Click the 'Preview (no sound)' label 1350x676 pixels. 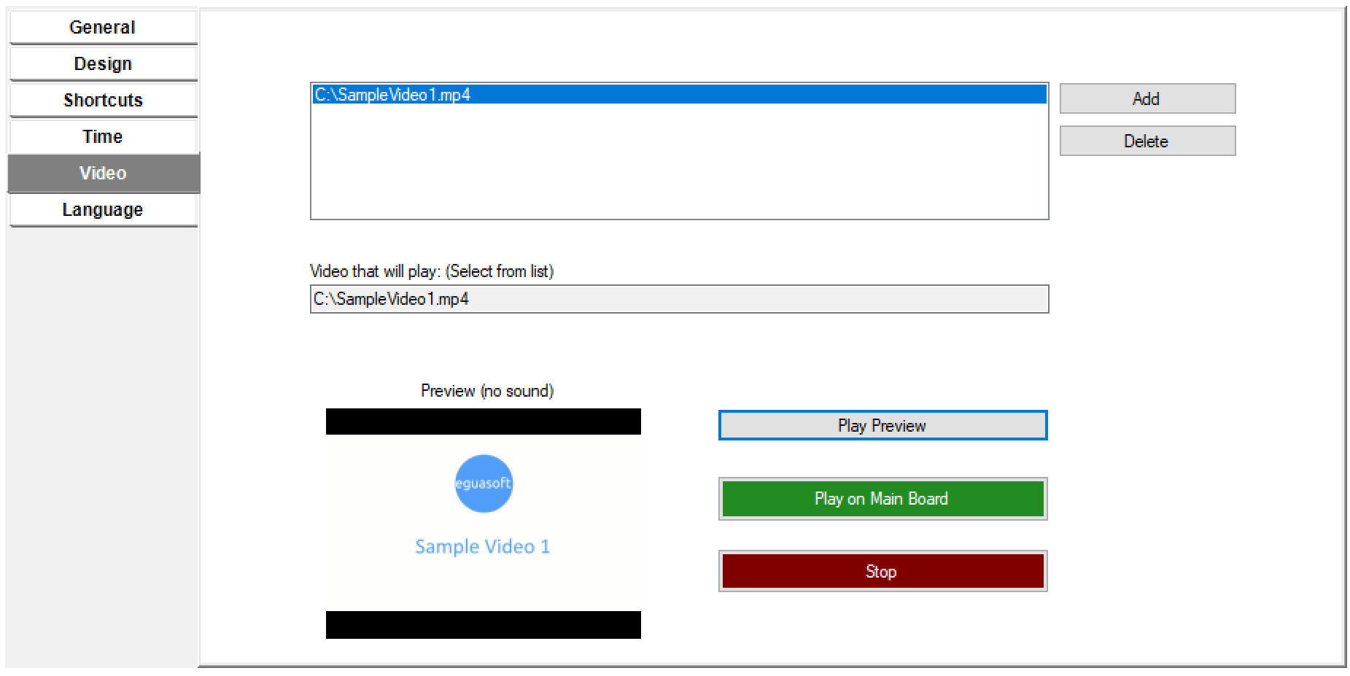click(486, 391)
